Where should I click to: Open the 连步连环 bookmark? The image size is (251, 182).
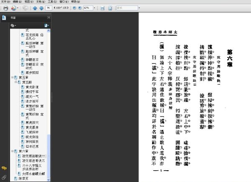32,101
